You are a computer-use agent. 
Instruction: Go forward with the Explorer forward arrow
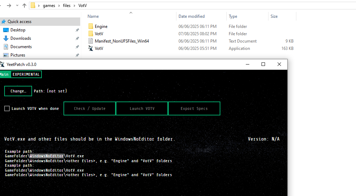(x=9, y=6)
